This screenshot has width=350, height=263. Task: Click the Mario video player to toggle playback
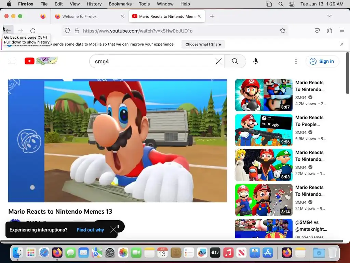pyautogui.click(x=118, y=141)
